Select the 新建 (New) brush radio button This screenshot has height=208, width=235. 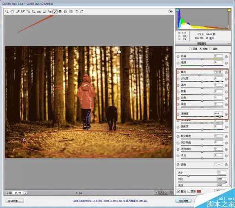tap(190, 49)
